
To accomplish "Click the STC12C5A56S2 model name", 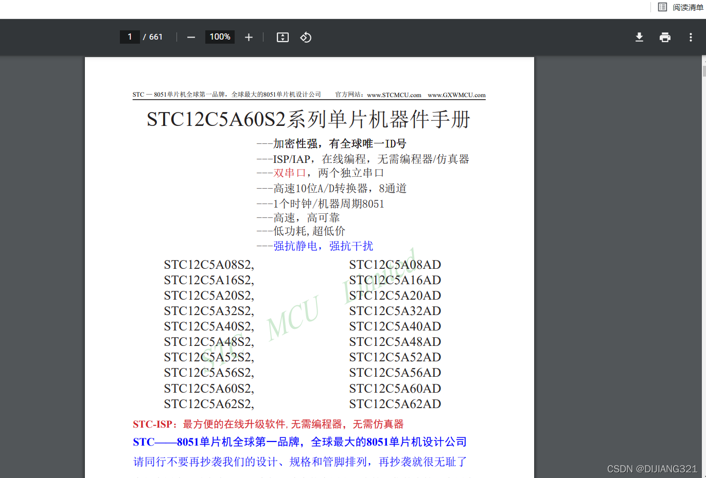I will (209, 373).
